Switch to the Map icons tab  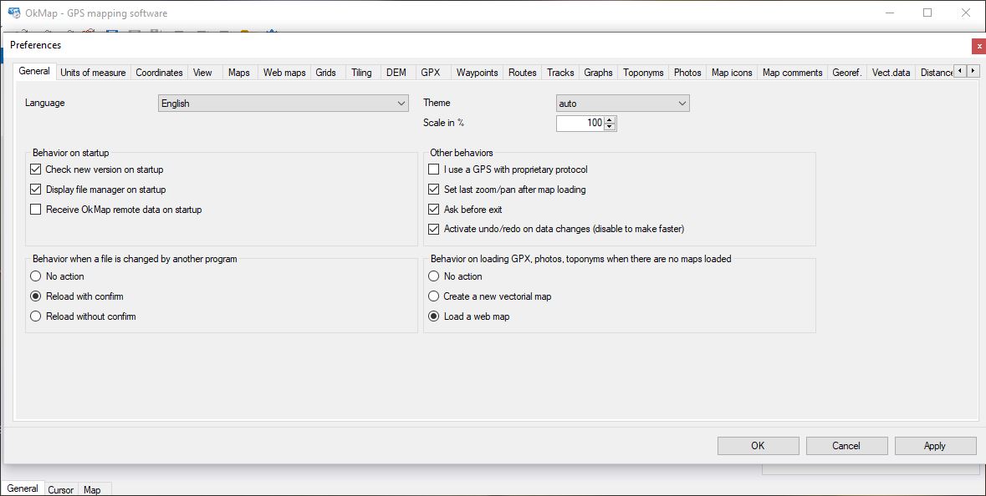tap(732, 73)
